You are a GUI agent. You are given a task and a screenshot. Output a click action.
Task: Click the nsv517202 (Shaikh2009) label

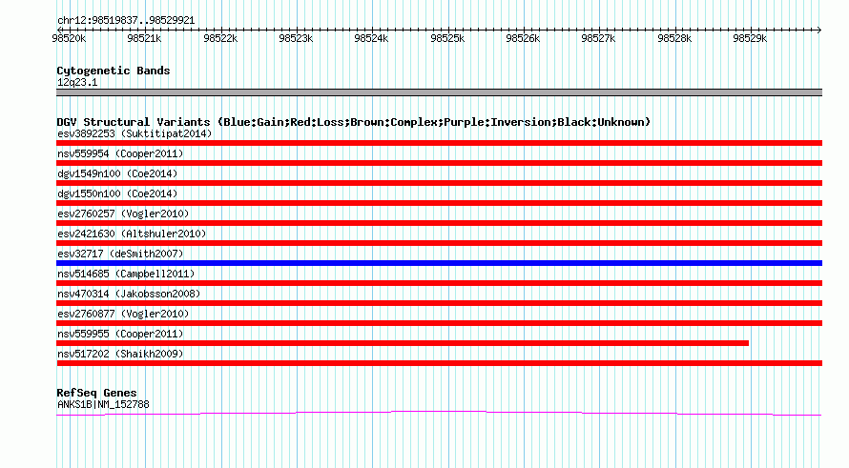(x=120, y=354)
